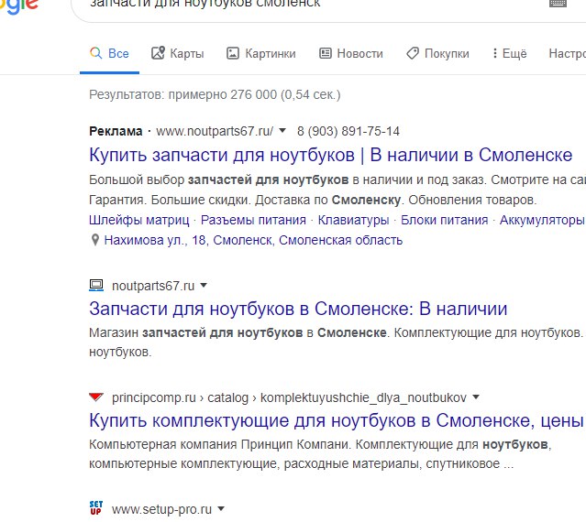Switch to the Картинки tab

pos(260,54)
